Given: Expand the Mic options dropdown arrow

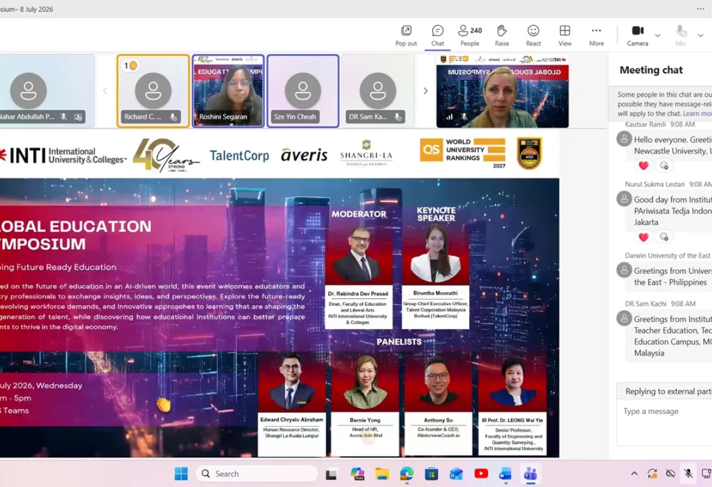Looking at the screenshot, I should coord(700,35).
